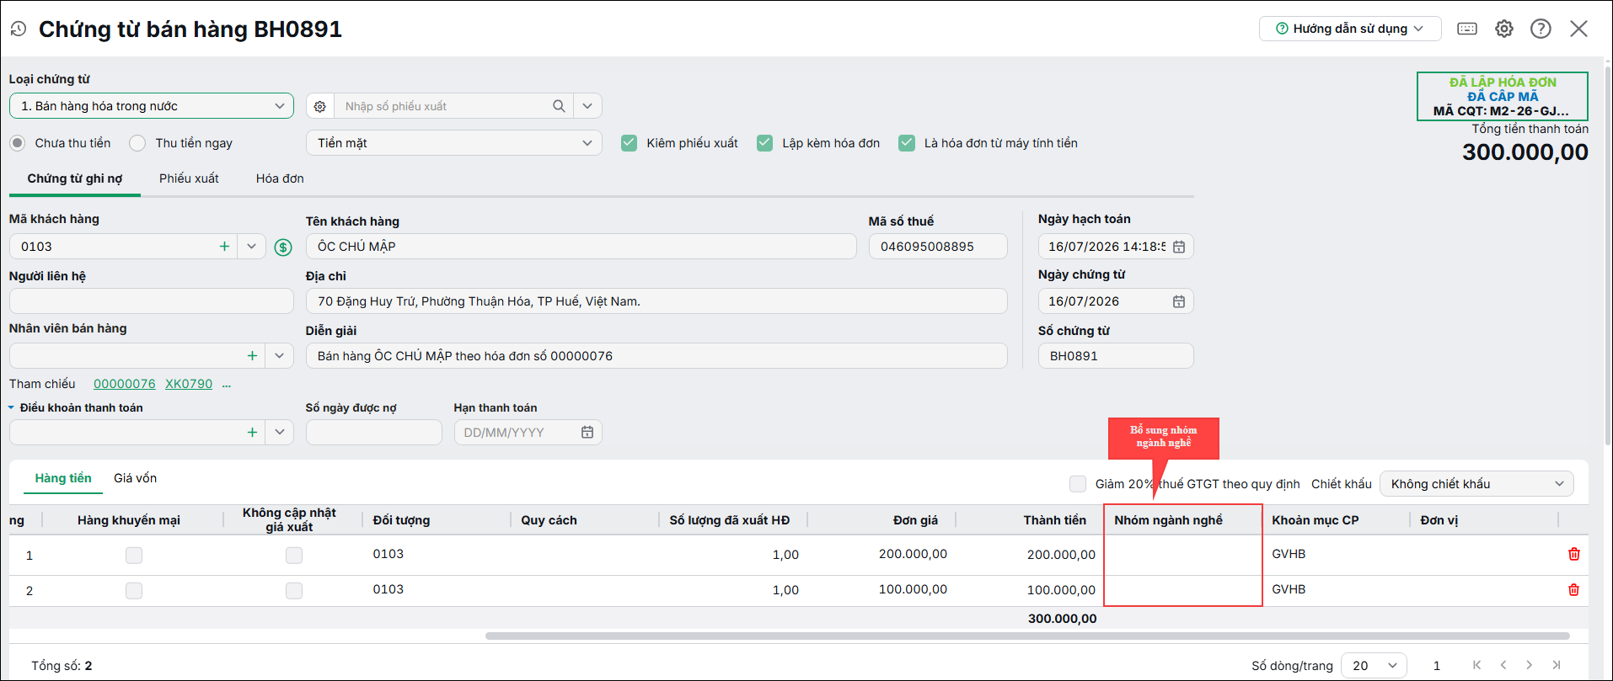
Task: Expand the Điều khoản thanh toán dropdown arrow
Action: 279,433
